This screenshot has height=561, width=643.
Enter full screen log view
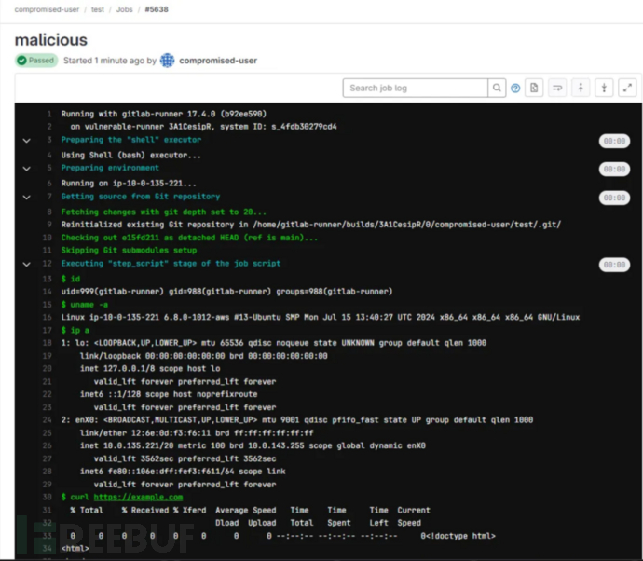tap(627, 88)
